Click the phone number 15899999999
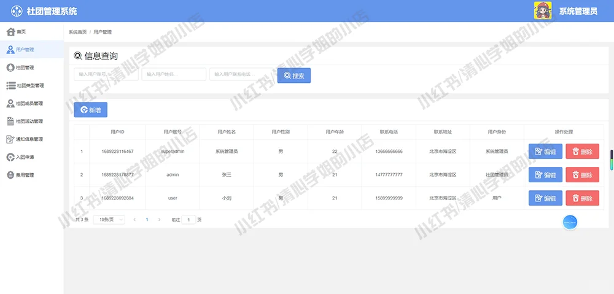 coord(389,198)
